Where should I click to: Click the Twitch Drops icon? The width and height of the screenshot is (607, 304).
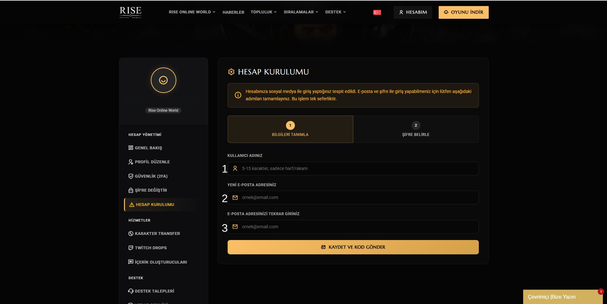[x=131, y=248]
